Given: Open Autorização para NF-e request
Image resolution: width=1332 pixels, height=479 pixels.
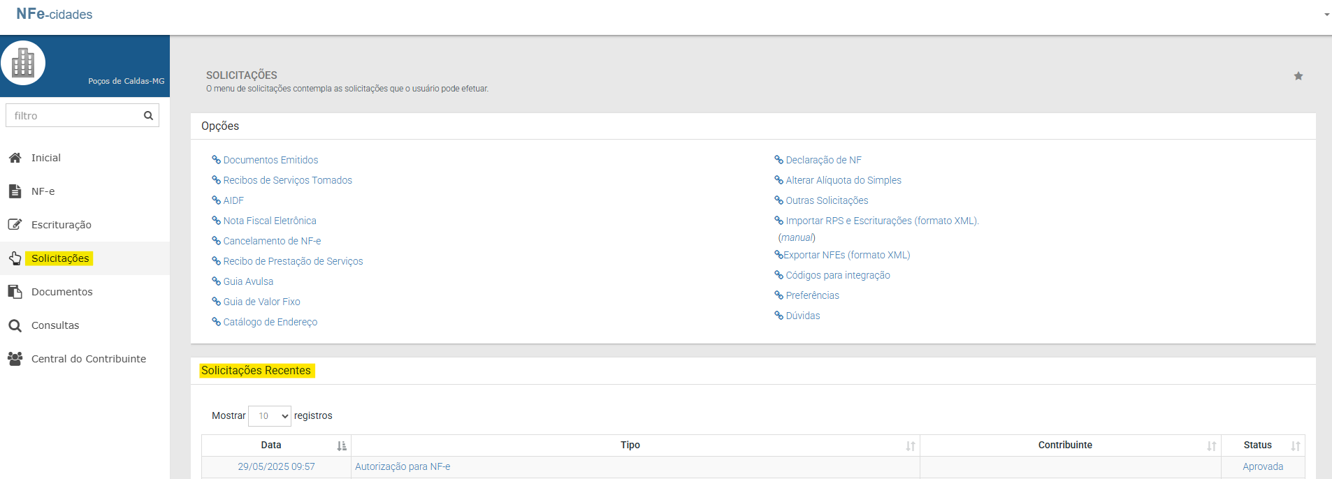Looking at the screenshot, I should (403, 467).
